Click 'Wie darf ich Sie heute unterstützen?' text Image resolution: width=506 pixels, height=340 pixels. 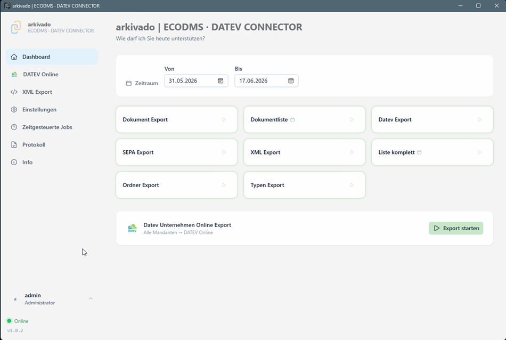160,38
